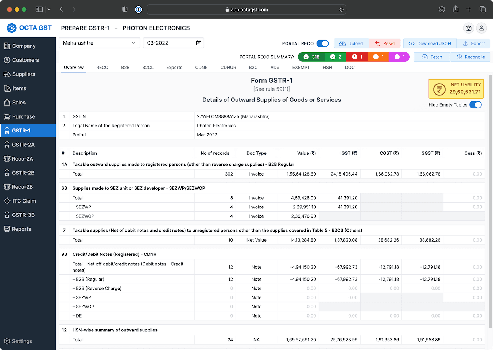Switch to the Exports tab
The image size is (493, 350).
coord(174,68)
